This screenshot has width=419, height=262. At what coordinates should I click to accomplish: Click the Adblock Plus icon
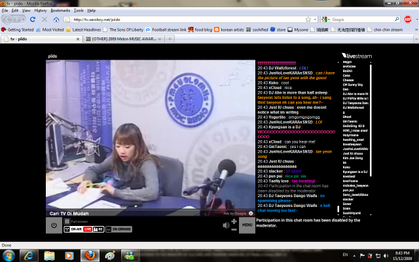pos(409,20)
